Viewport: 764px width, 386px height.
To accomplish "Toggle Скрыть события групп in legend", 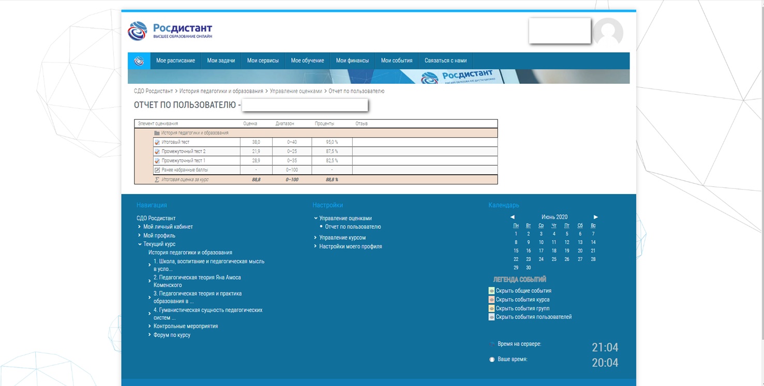I will click(522, 308).
